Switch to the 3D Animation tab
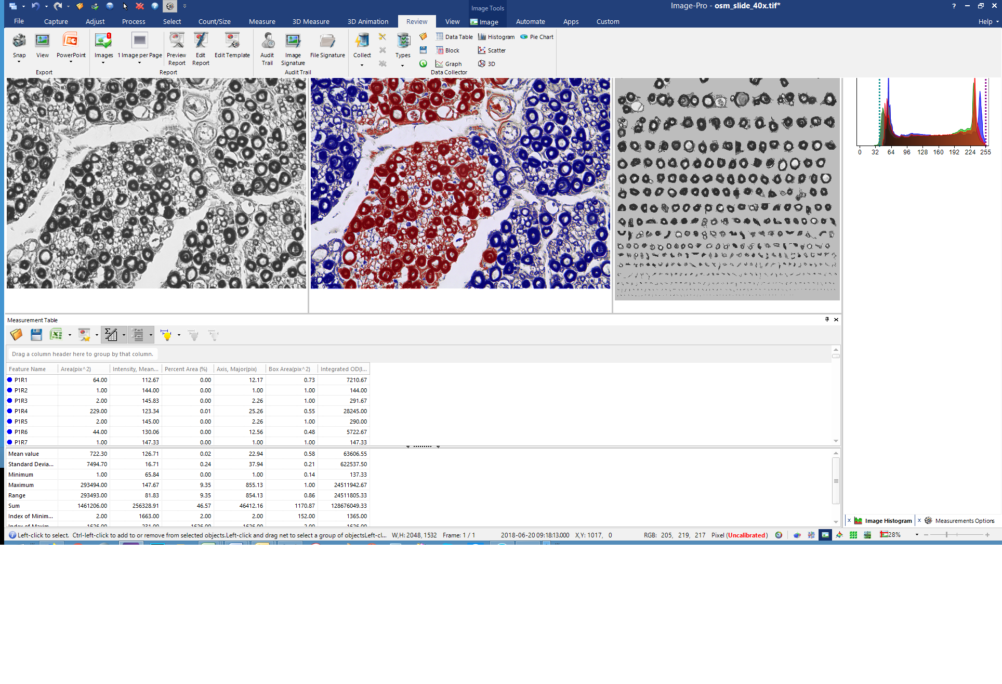This screenshot has width=1002, height=684. coord(367,21)
